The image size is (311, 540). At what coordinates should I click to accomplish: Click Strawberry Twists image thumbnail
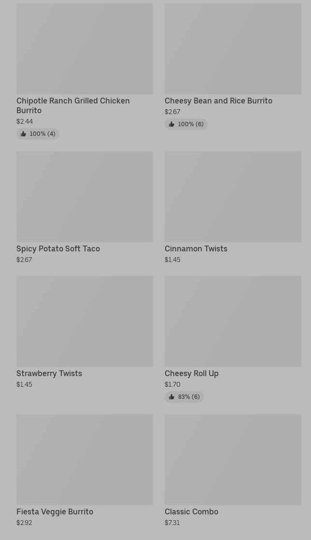85,321
